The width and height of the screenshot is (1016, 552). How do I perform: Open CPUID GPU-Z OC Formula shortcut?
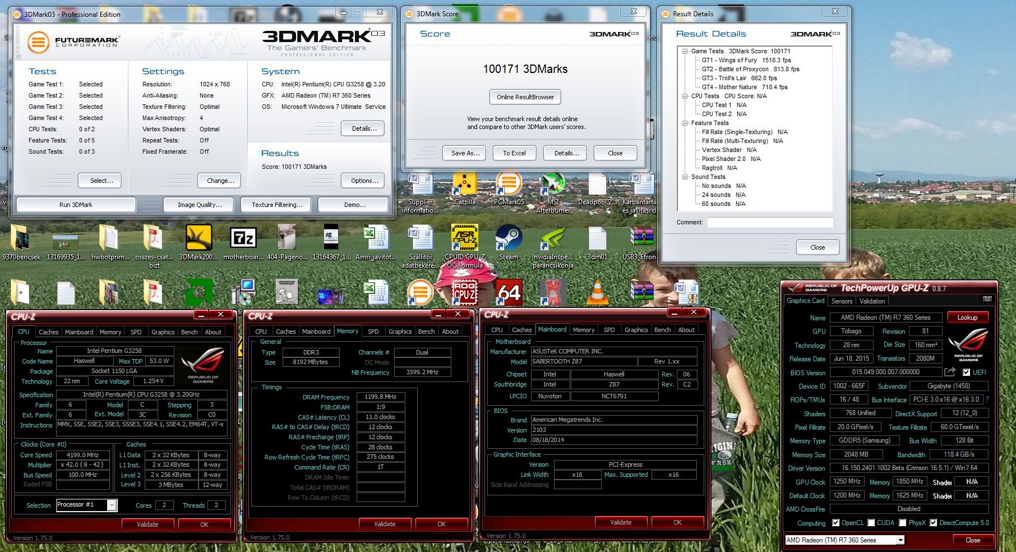(465, 246)
